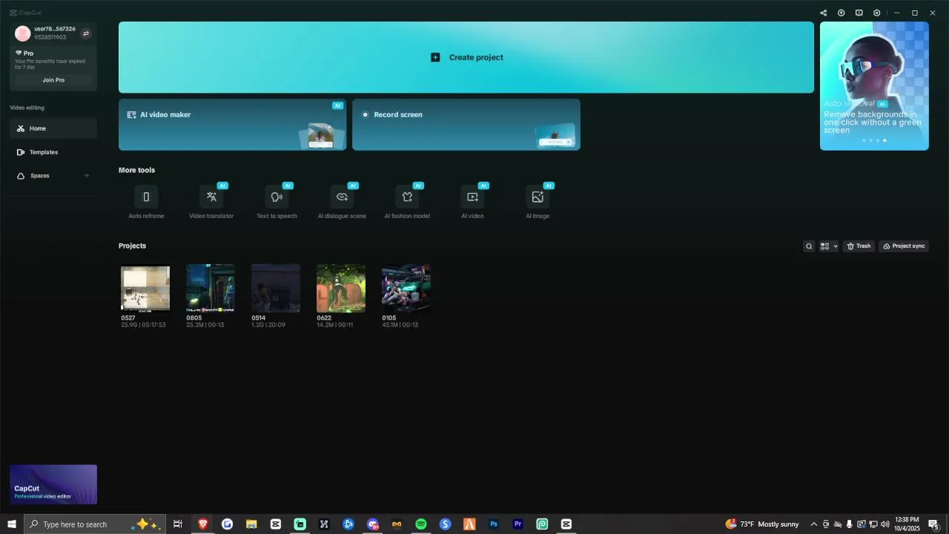This screenshot has height=534, width=949.
Task: Click the Project sync button
Action: (x=904, y=246)
